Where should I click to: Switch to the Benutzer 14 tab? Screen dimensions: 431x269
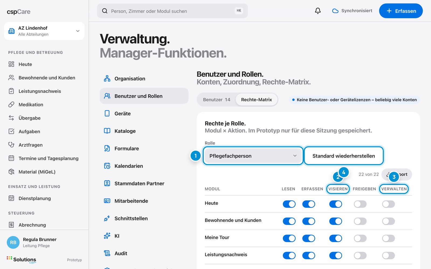[x=217, y=100]
